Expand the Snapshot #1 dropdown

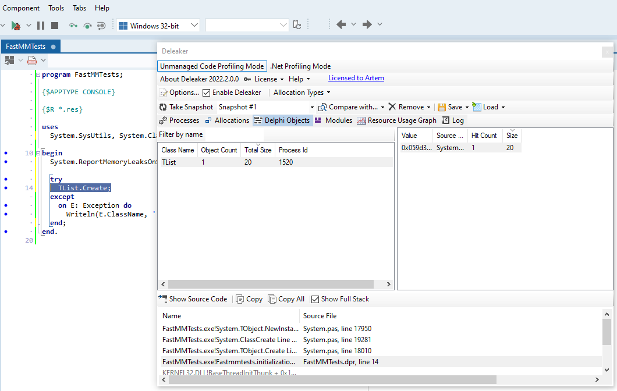(x=312, y=108)
